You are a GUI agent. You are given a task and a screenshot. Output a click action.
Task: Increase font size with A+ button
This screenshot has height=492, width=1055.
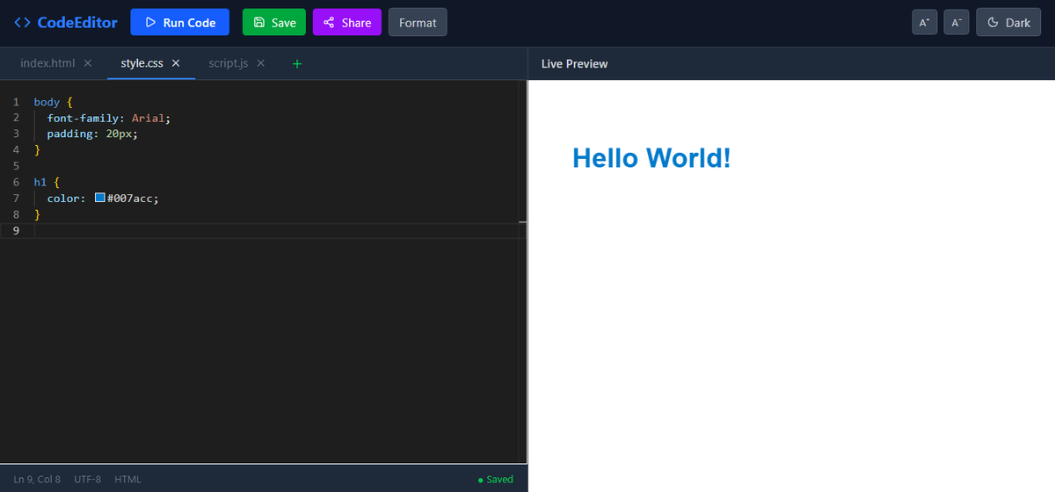pos(924,23)
